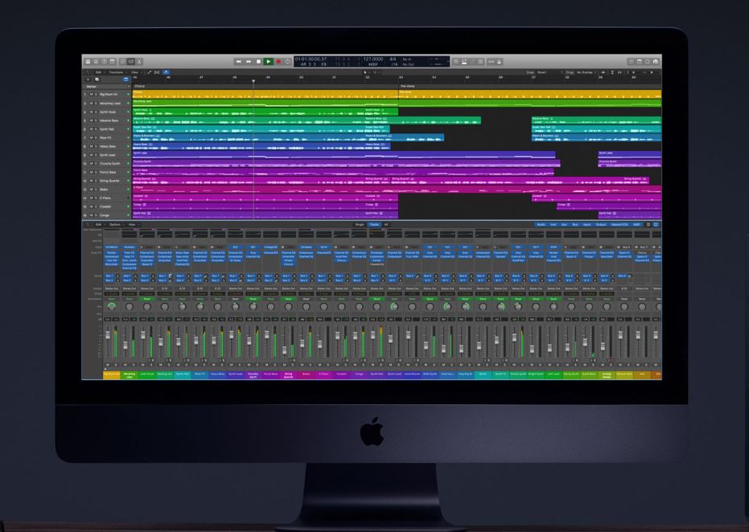Open the Drag pop-up menu set to No Overlap
This screenshot has width=749, height=532.
pos(585,72)
